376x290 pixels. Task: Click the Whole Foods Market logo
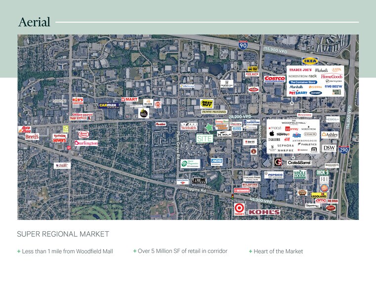click(300, 175)
